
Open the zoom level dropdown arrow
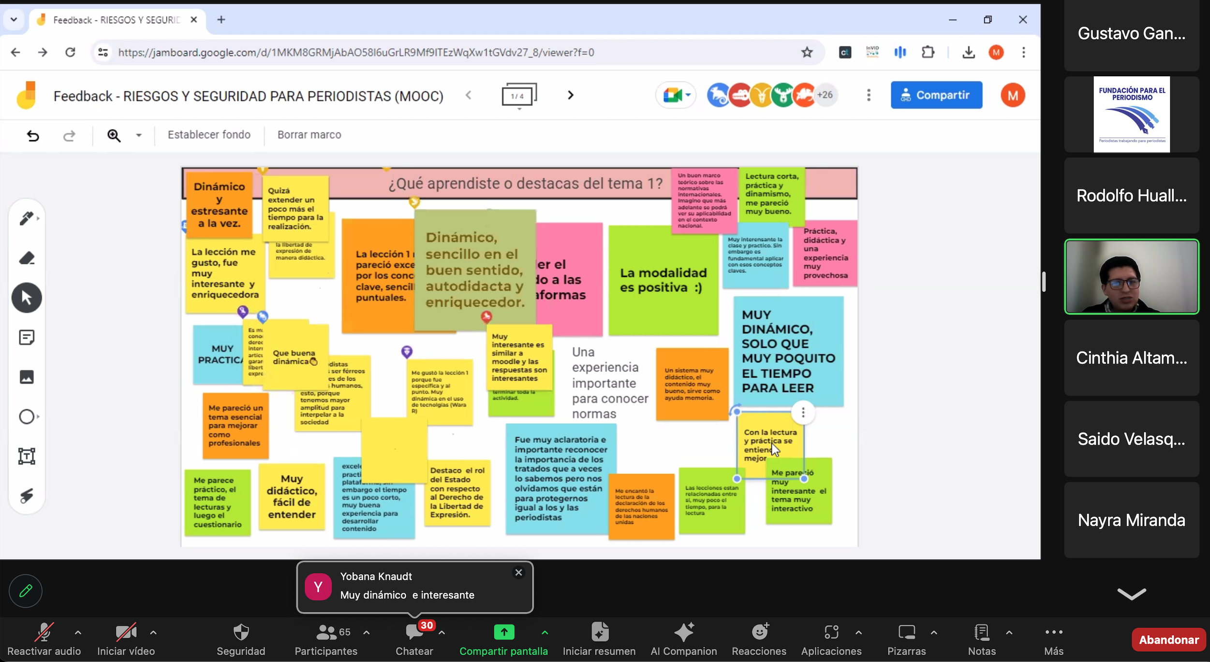(139, 135)
